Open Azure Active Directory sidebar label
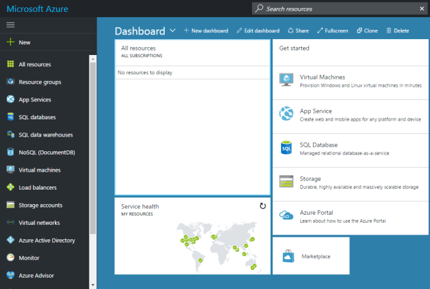This screenshot has width=430, height=289. [46, 241]
